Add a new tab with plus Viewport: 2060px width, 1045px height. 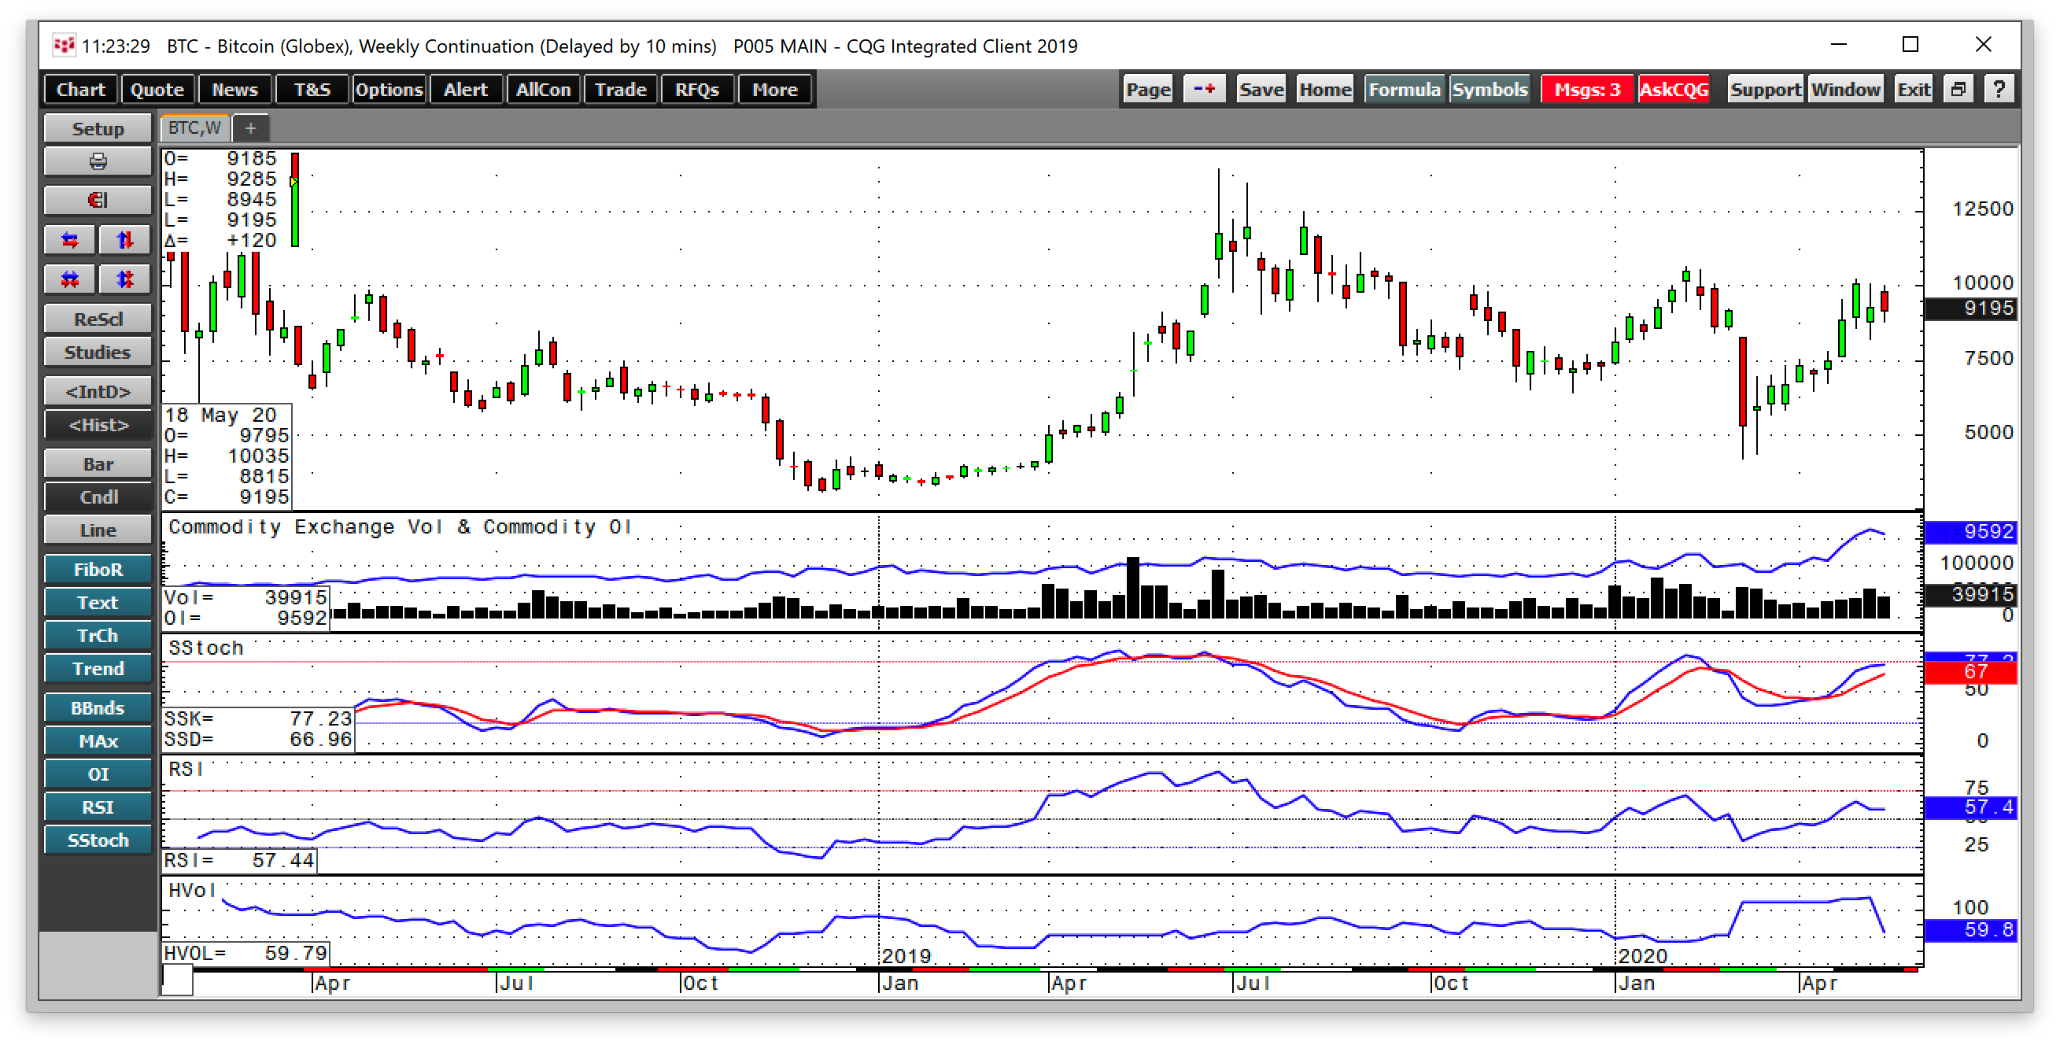[250, 128]
